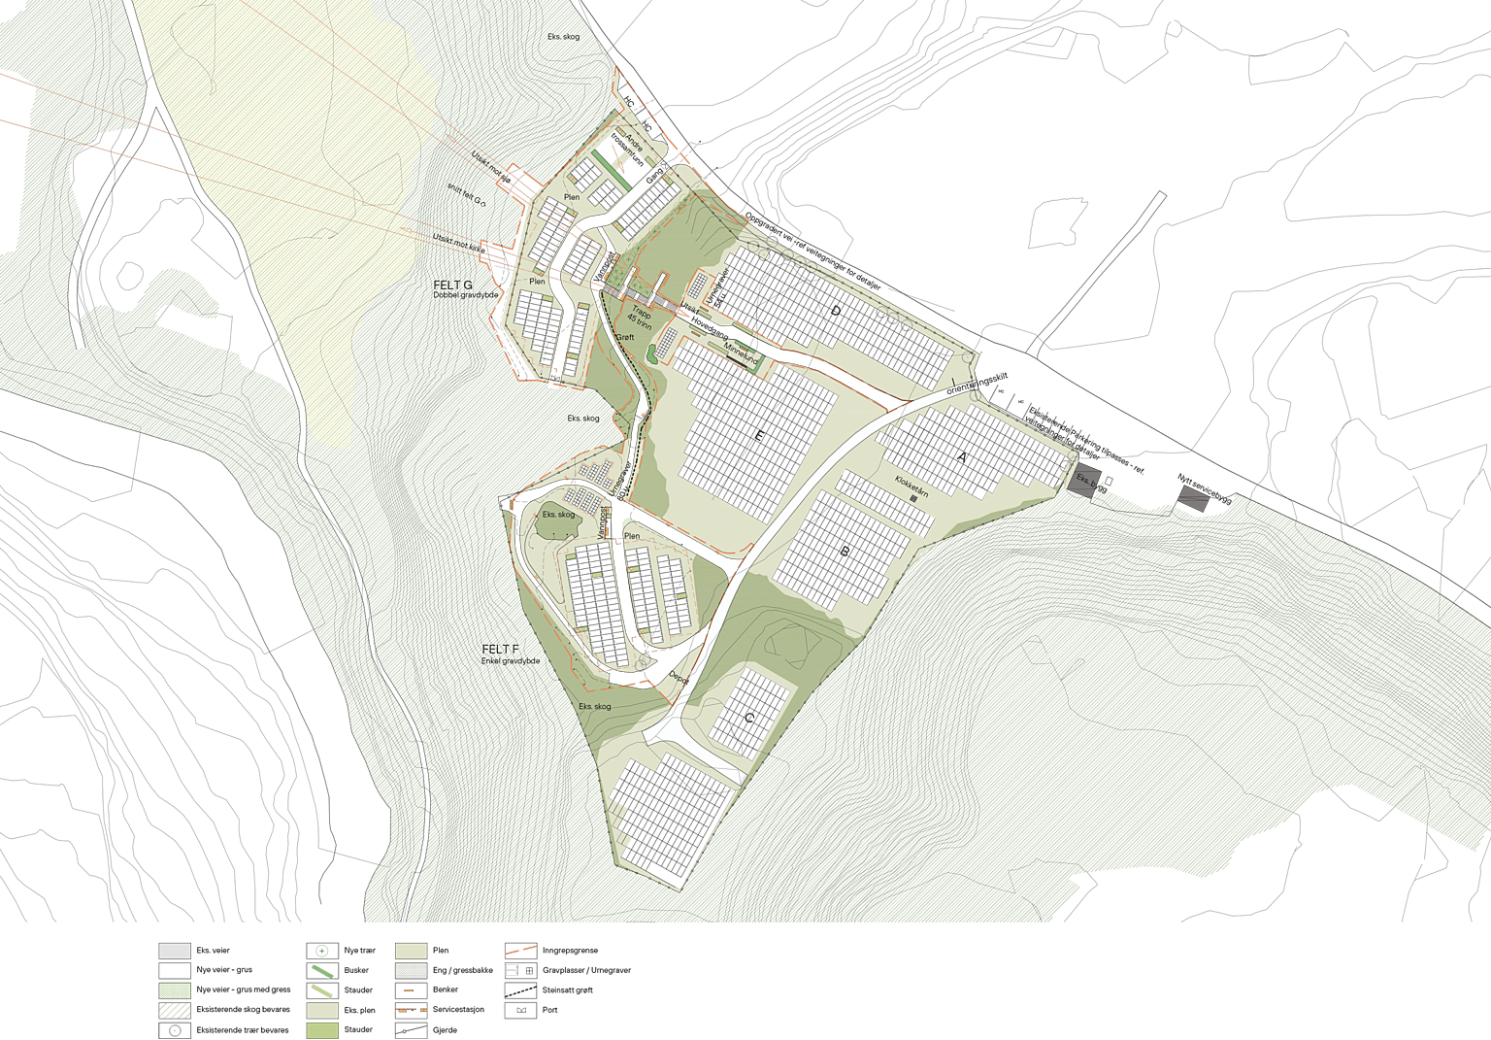Select the dotted mesh pattern legend swatch
This screenshot has width=1491, height=1040.
pyautogui.click(x=411, y=970)
